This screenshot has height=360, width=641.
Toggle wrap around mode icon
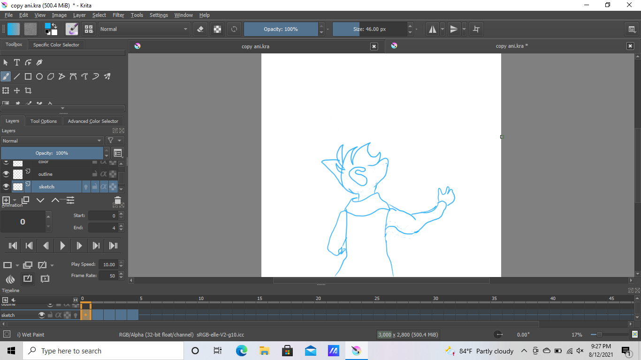tap(476, 29)
